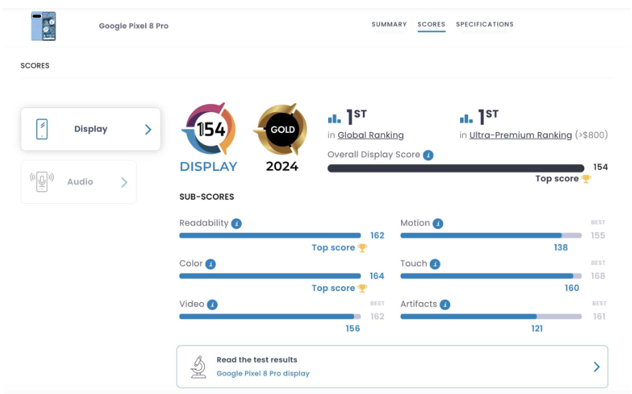Show info for Video sub-score

point(212,304)
